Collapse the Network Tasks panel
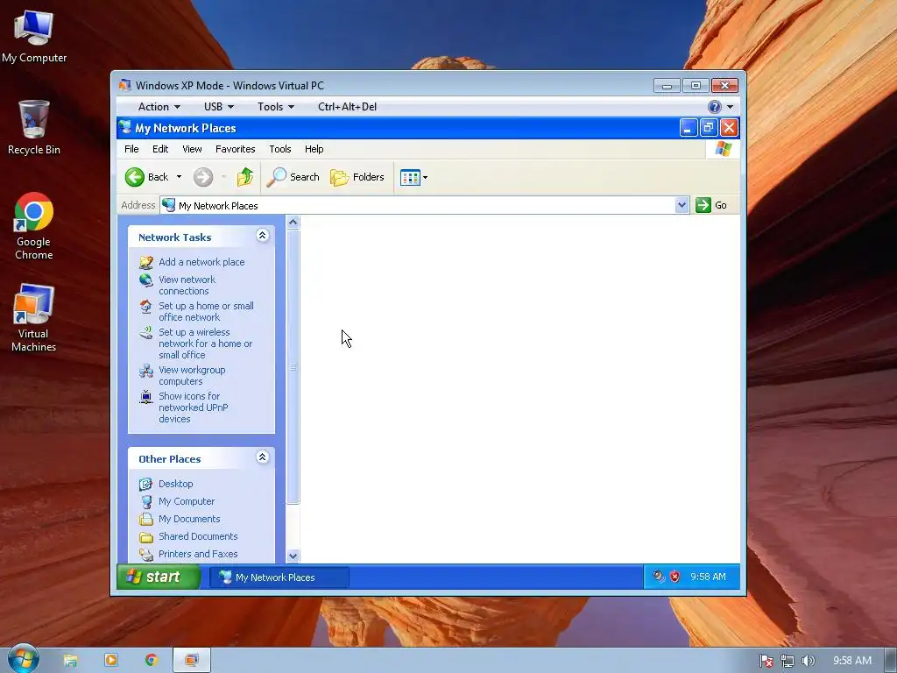Image resolution: width=897 pixels, height=673 pixels. tap(262, 236)
